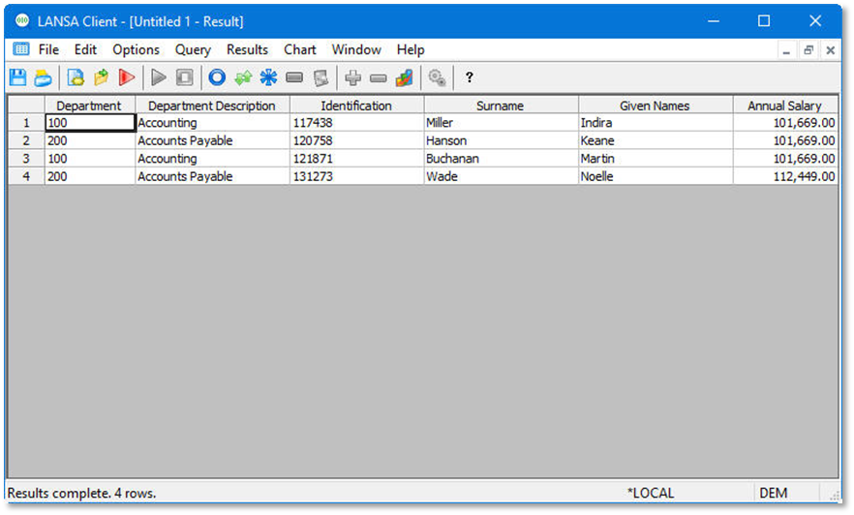Click surname cell Wade
This screenshot has width=854, height=515.
[x=501, y=176]
